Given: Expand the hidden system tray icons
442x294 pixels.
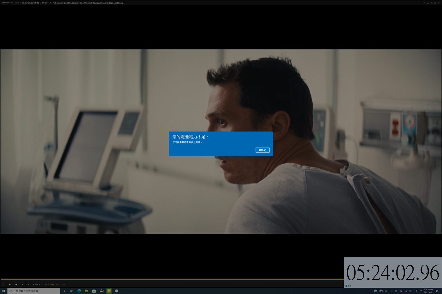Looking at the screenshot, I should click(391, 291).
